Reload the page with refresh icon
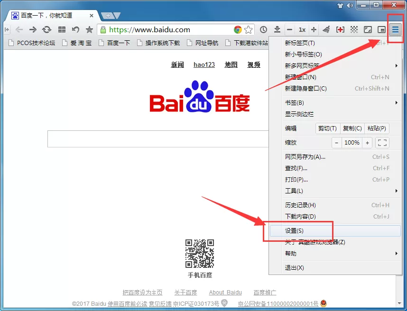This screenshot has height=311, width=407. pyautogui.click(x=46, y=30)
